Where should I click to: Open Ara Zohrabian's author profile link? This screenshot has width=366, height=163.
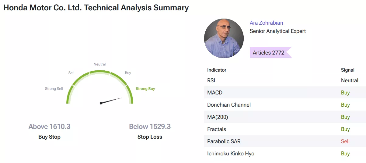[266, 23]
